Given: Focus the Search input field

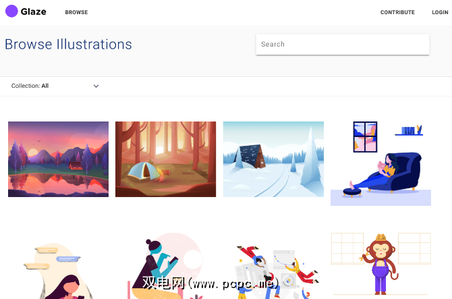Looking at the screenshot, I should [343, 45].
